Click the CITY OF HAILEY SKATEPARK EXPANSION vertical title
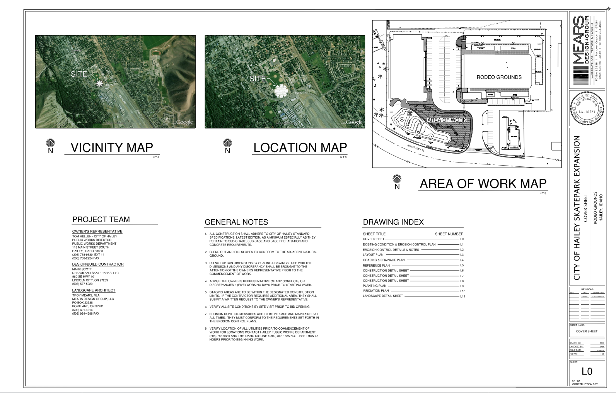 577,208
